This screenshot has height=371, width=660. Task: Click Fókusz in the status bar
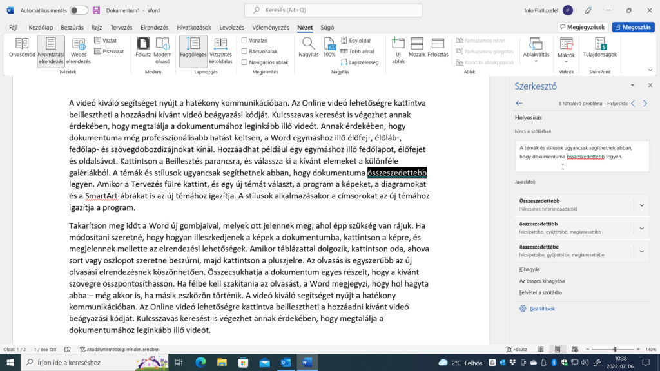516,349
